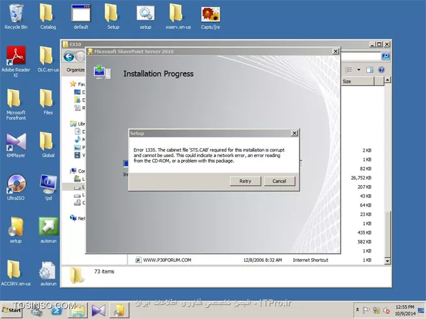Launch the UltraISO shortcut
The image size is (426, 319).
16,187
